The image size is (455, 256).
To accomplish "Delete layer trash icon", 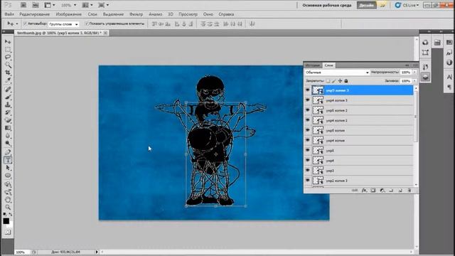I will click(409, 191).
